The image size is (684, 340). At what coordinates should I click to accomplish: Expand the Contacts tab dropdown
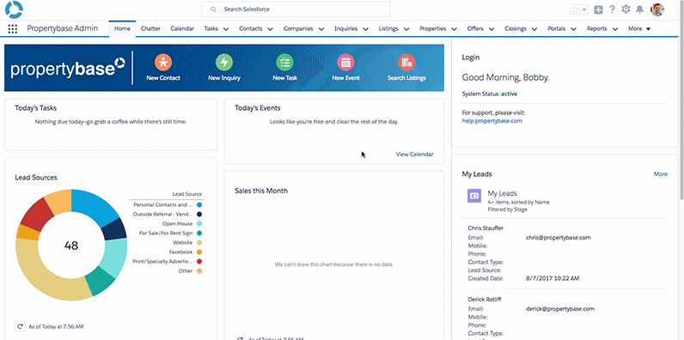point(270,29)
